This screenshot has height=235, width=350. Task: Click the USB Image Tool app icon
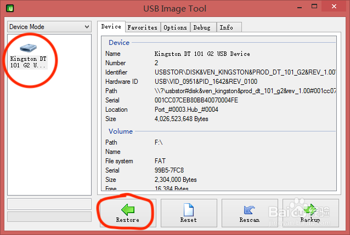pos(10,8)
